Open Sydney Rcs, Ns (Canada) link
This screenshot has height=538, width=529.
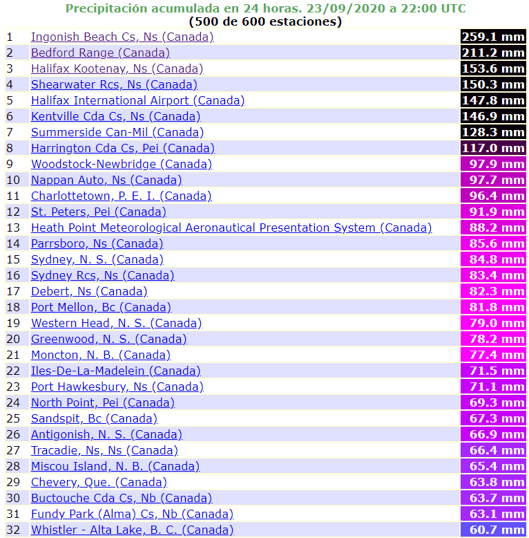pyautogui.click(x=102, y=275)
